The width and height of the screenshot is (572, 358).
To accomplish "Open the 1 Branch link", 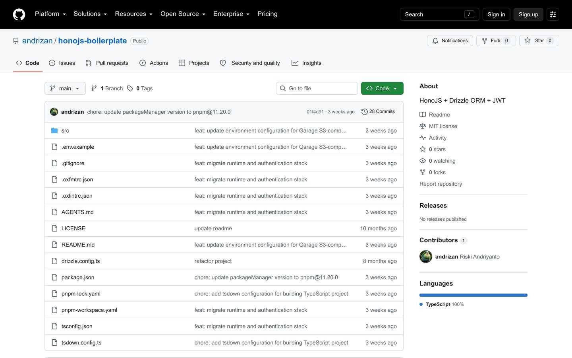I will point(107,88).
